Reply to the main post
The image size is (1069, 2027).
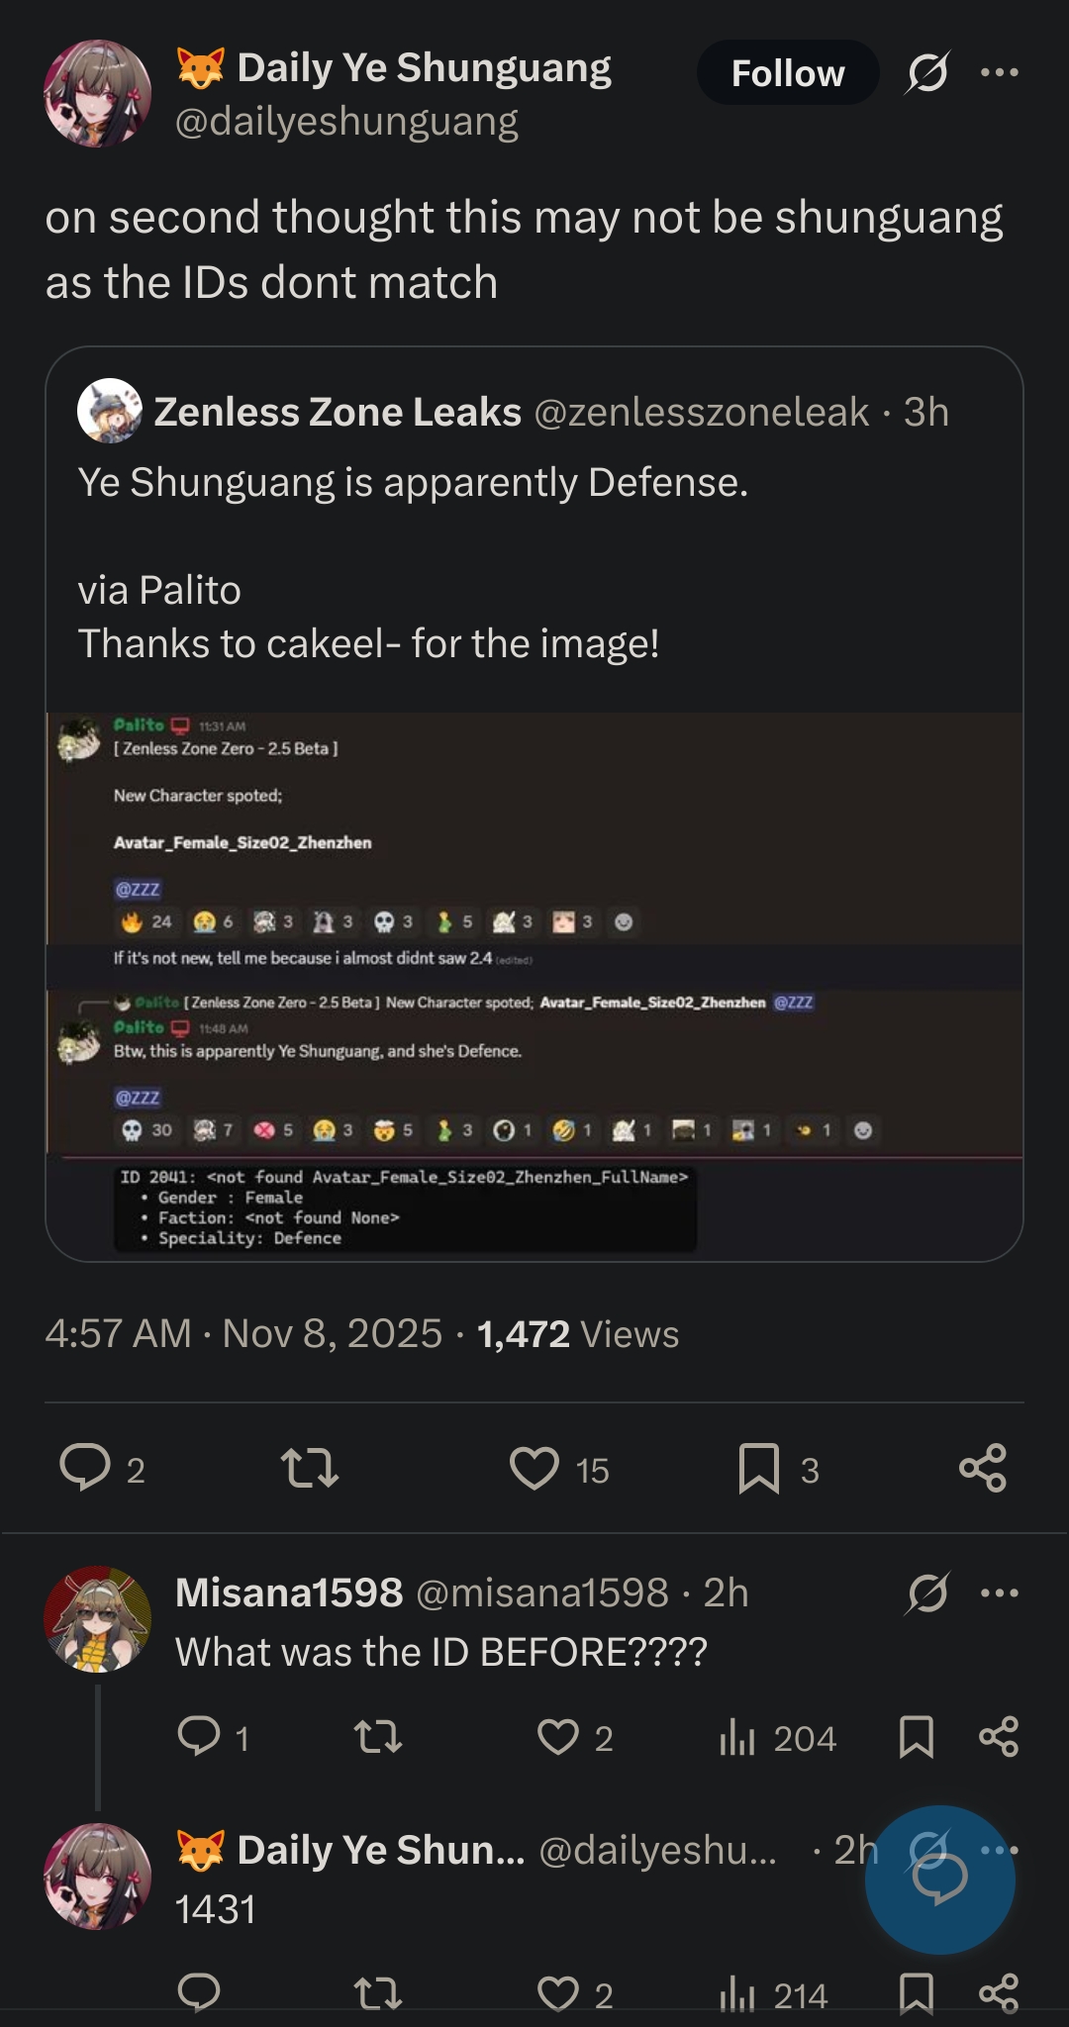(86, 1468)
